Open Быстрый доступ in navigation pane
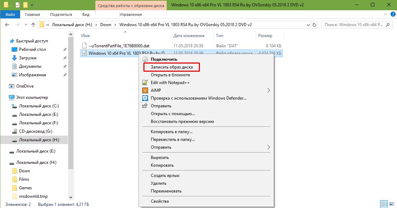397x208 pixels. [32, 41]
